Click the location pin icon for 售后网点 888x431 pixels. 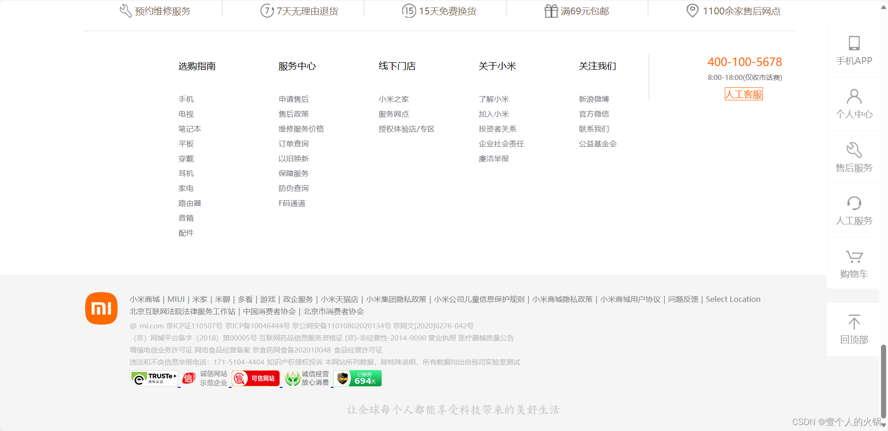coord(692,11)
